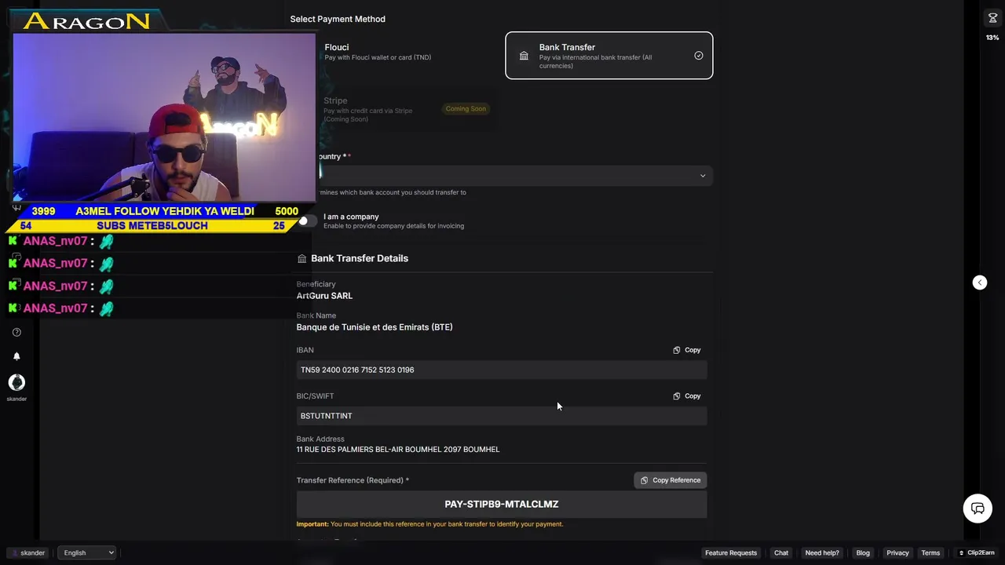Copy the IBAN number
Viewport: 1005px width, 565px height.
pyautogui.click(x=687, y=350)
